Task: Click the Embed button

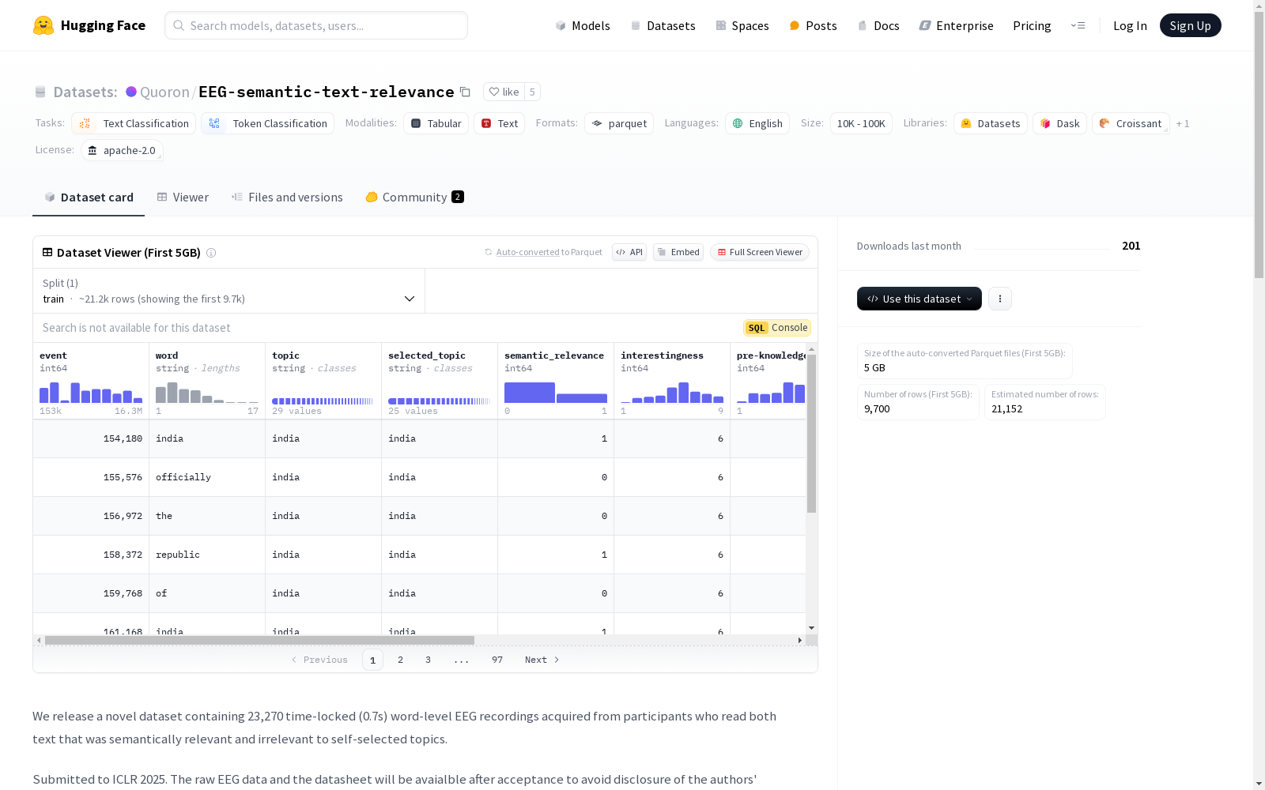Action: point(678,252)
